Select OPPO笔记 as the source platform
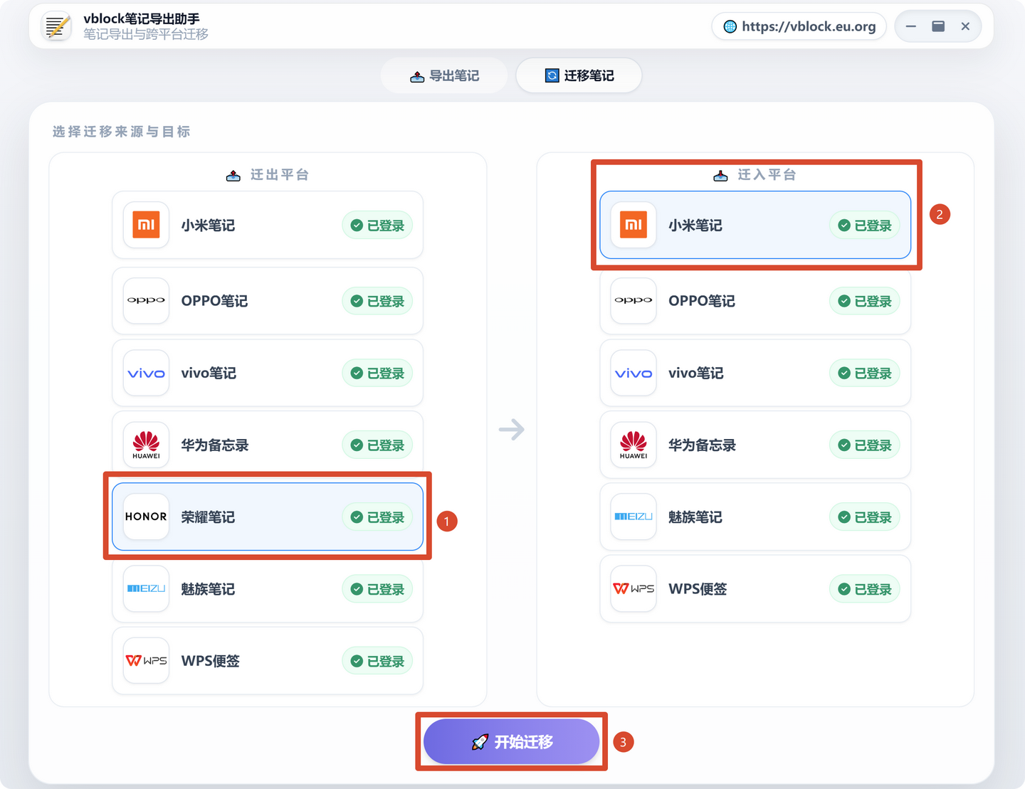 point(268,301)
